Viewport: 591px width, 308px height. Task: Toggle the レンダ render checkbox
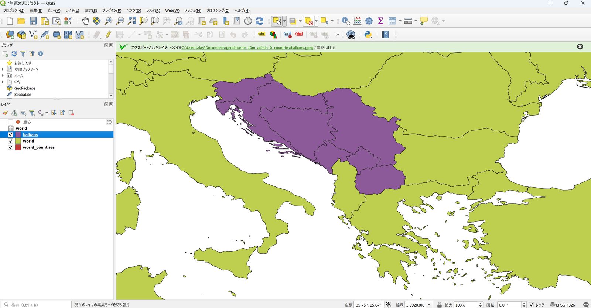coord(532,305)
